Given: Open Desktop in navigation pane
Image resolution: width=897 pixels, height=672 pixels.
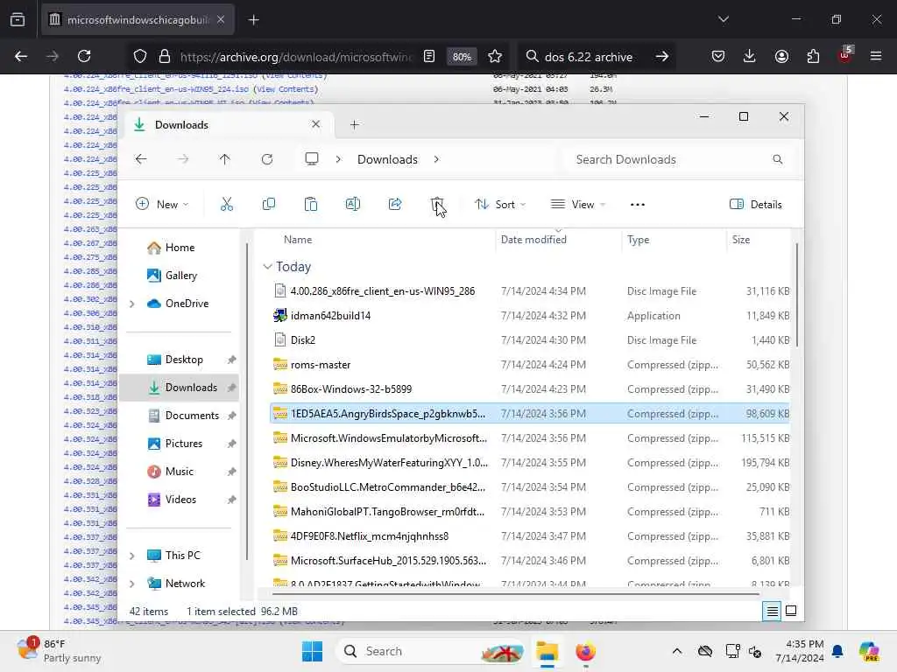Looking at the screenshot, I should click(x=183, y=360).
